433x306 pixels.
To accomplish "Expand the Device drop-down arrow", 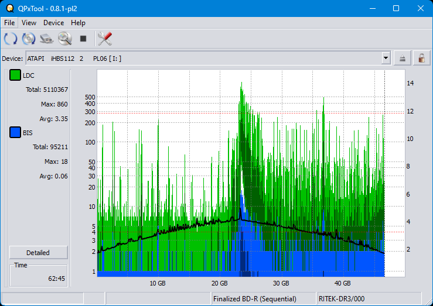I will tap(386, 58).
